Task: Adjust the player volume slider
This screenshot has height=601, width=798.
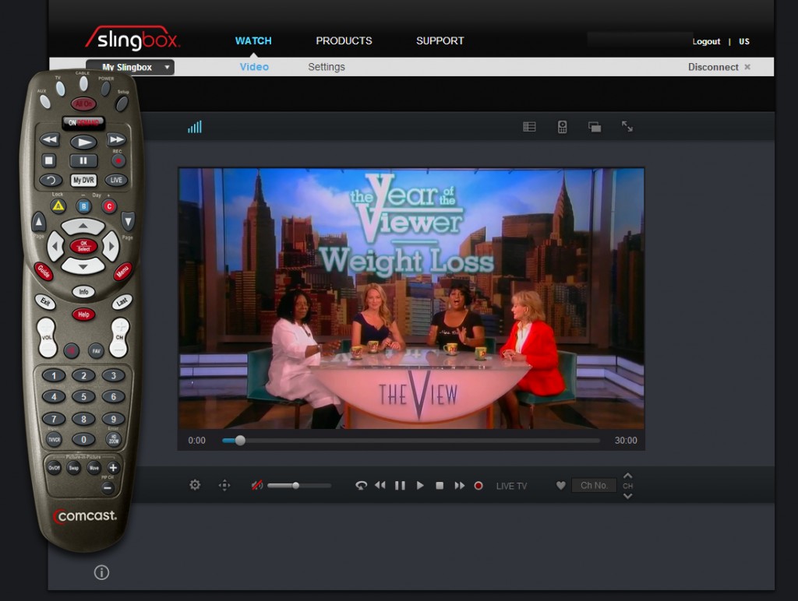Action: [x=299, y=486]
